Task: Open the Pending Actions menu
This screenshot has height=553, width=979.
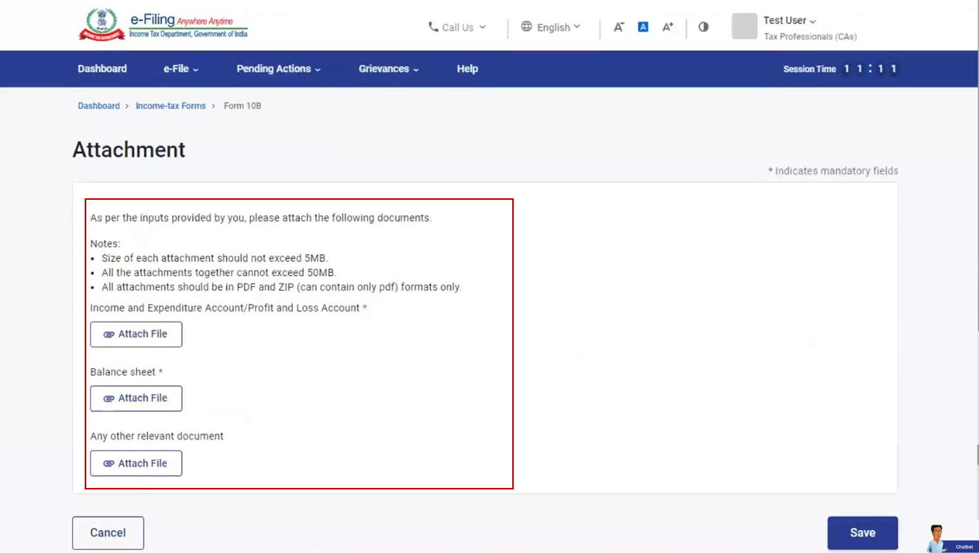Action: coord(278,69)
